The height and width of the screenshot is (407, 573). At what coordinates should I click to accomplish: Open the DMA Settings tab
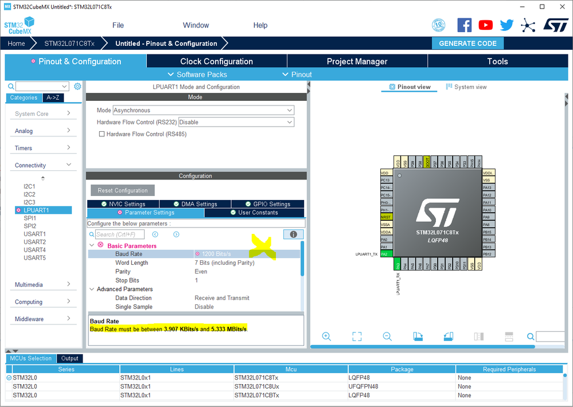click(x=195, y=204)
